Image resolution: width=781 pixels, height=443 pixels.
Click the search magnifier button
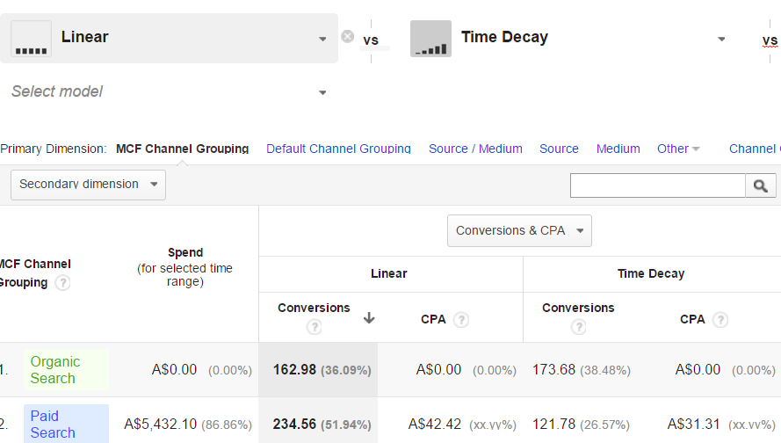tap(761, 185)
